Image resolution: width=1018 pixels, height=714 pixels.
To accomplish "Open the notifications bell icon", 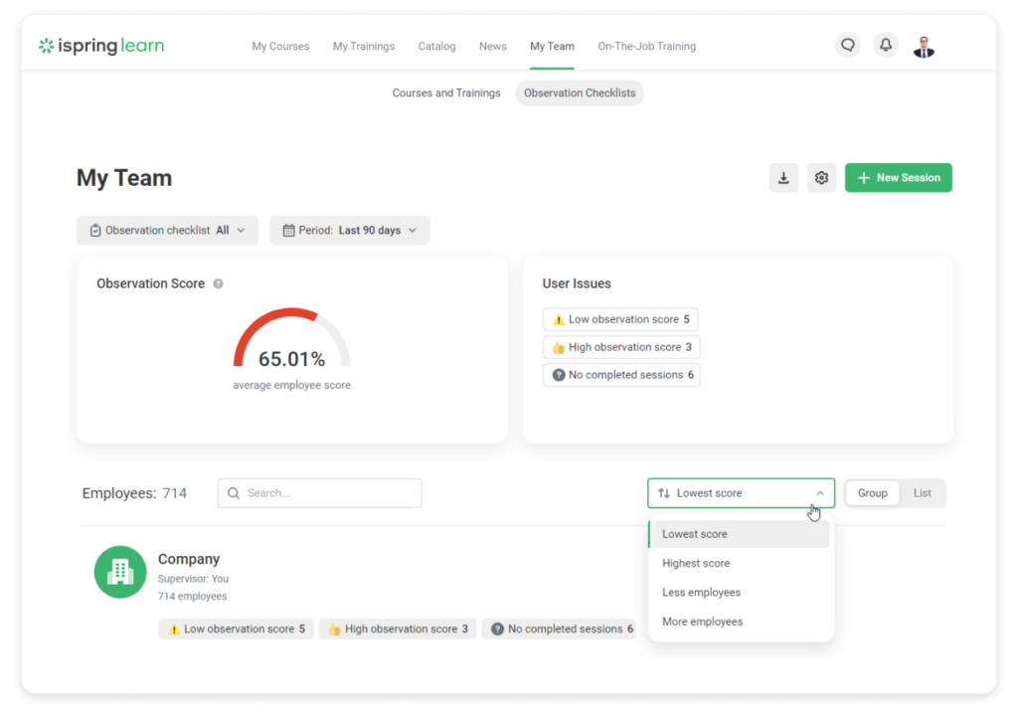I will point(885,45).
